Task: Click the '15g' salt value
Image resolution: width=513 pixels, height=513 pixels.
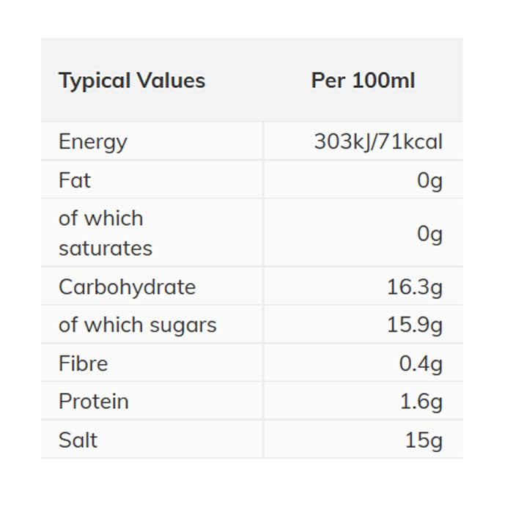Action: tap(424, 440)
